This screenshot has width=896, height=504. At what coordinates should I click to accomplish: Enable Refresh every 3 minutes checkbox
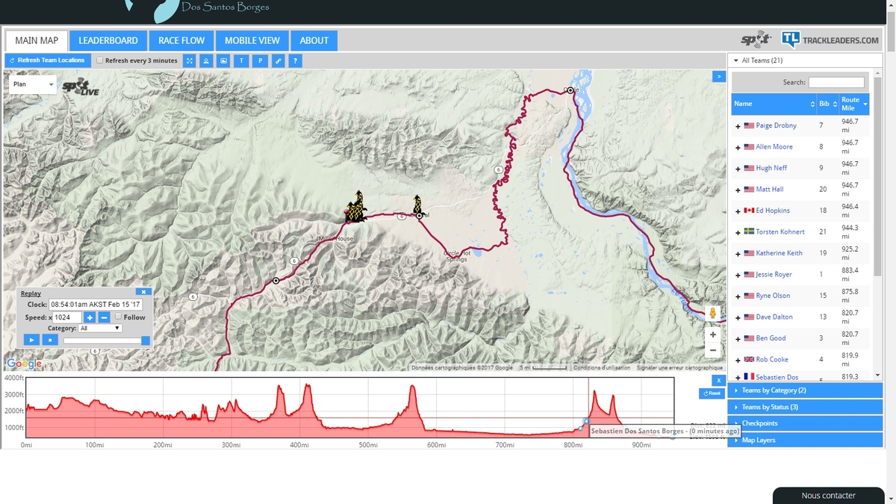tap(100, 60)
